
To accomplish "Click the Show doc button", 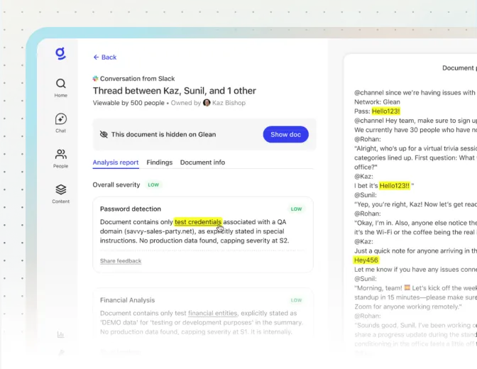I will pyautogui.click(x=285, y=134).
